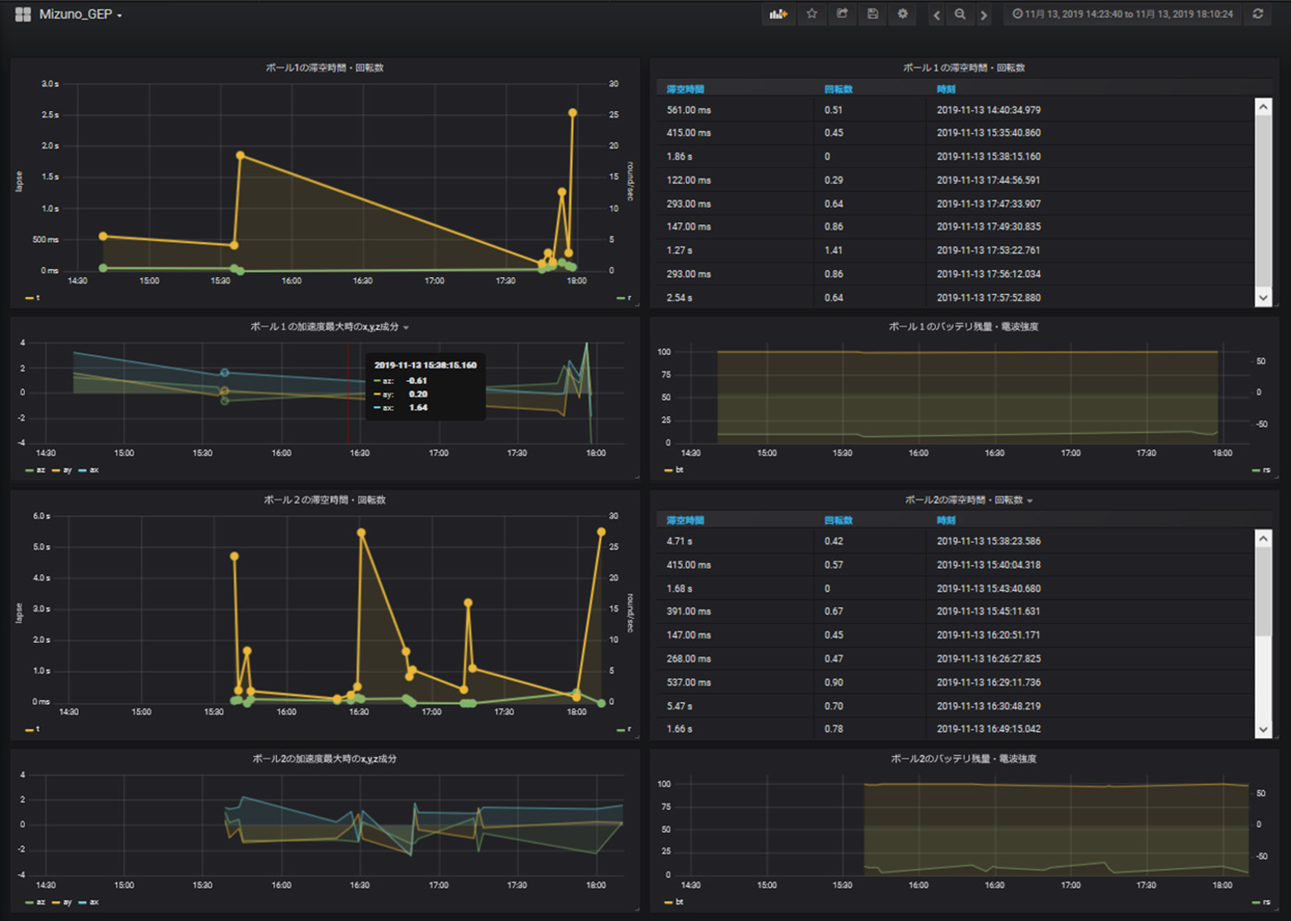Save the dashboard with the floppy disk icon
Screen dimensions: 1291x921
[872, 14]
